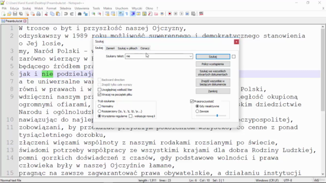The width and height of the screenshot is (326, 183).
Task: Select the Preambuła.txt document tab
Action: 14,21
